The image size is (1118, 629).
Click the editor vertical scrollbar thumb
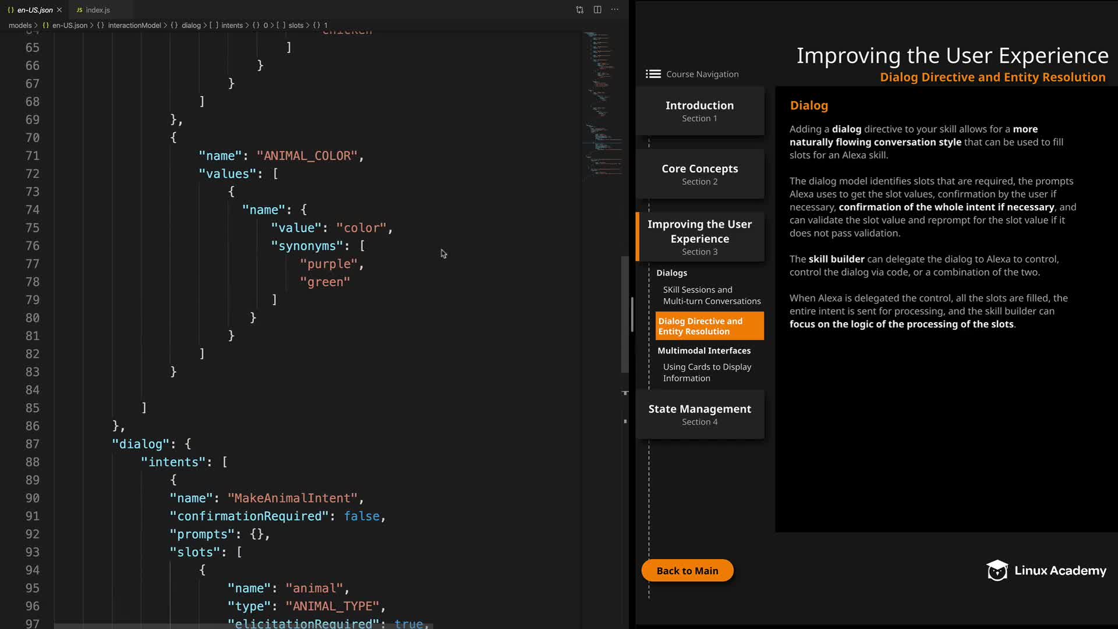click(x=625, y=314)
